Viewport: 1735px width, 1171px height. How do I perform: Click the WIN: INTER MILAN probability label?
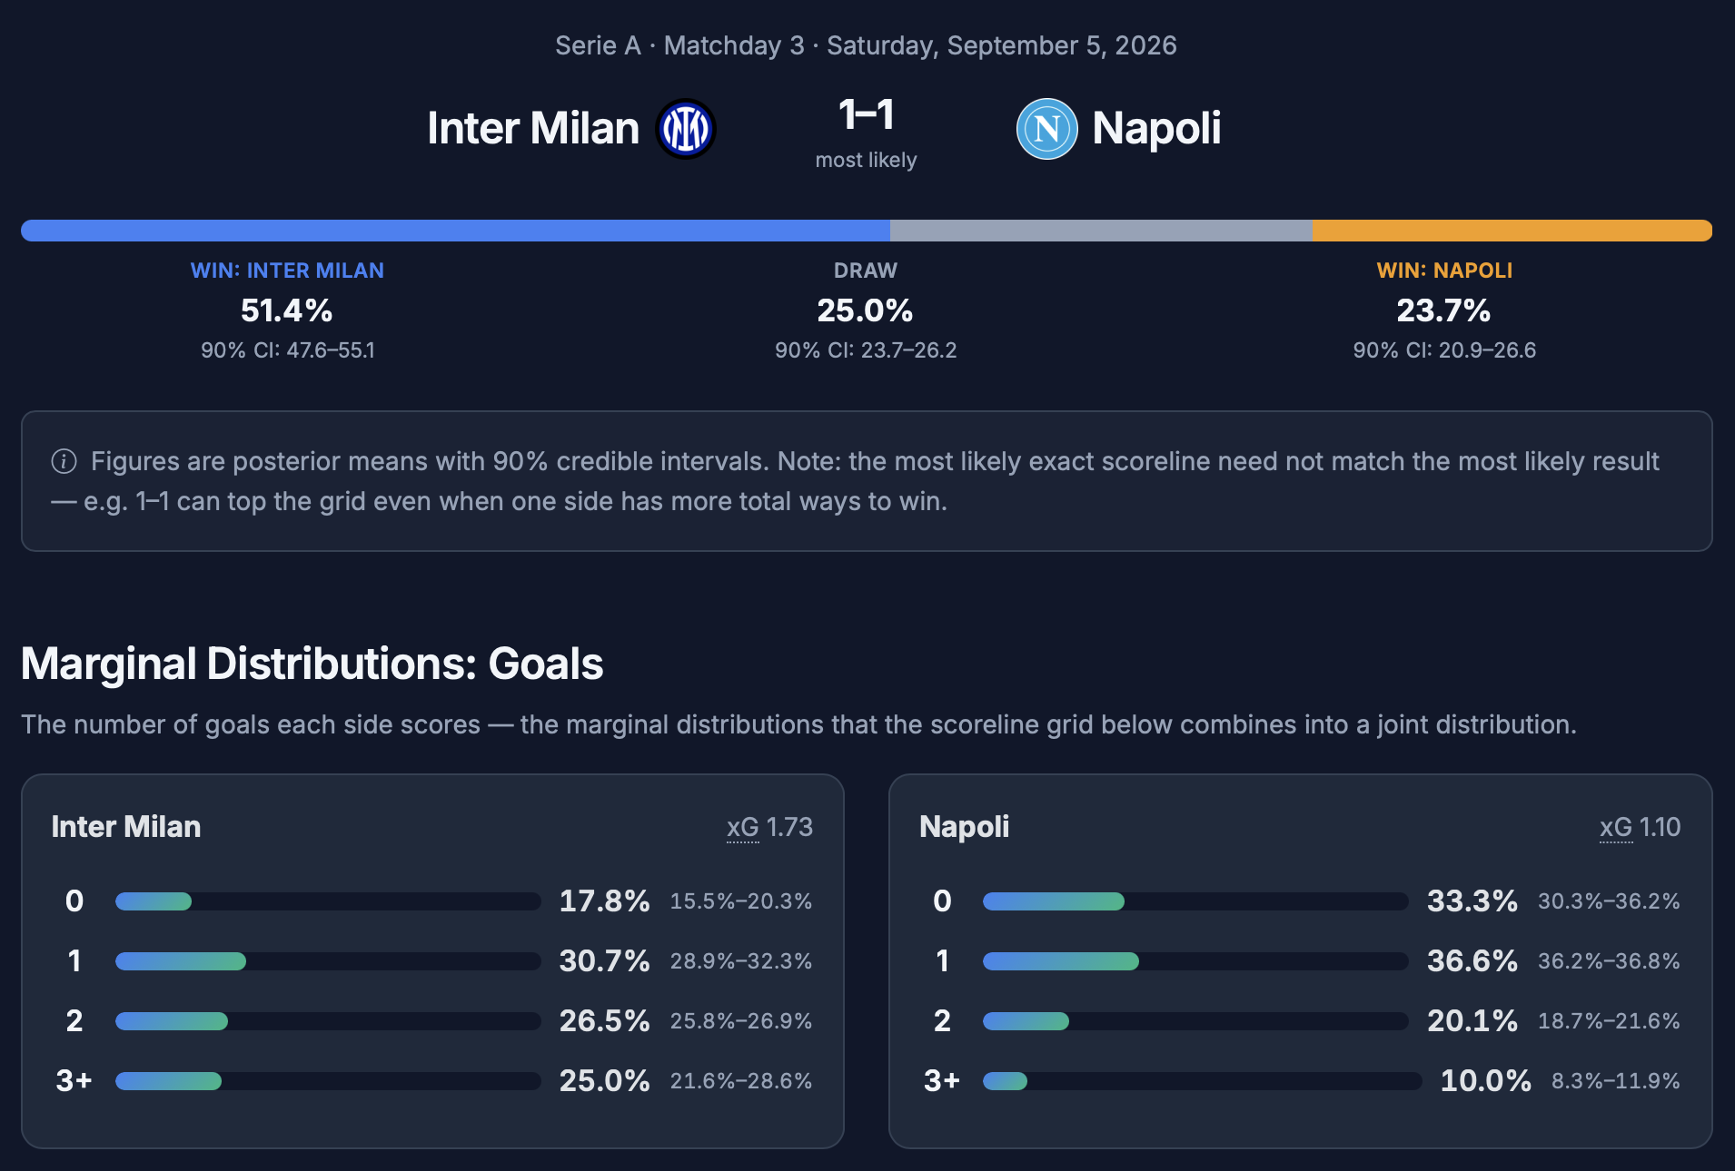tap(287, 271)
